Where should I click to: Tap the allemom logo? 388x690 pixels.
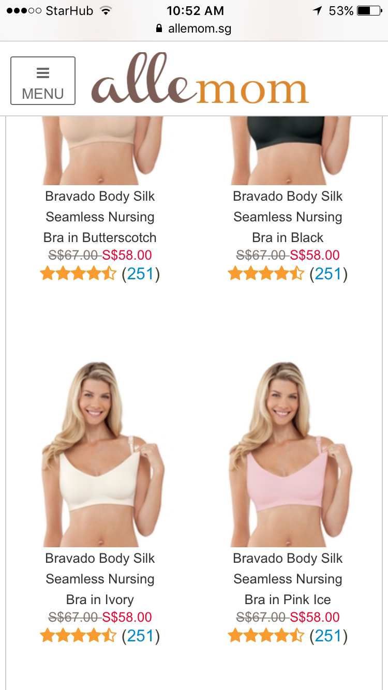tap(200, 79)
